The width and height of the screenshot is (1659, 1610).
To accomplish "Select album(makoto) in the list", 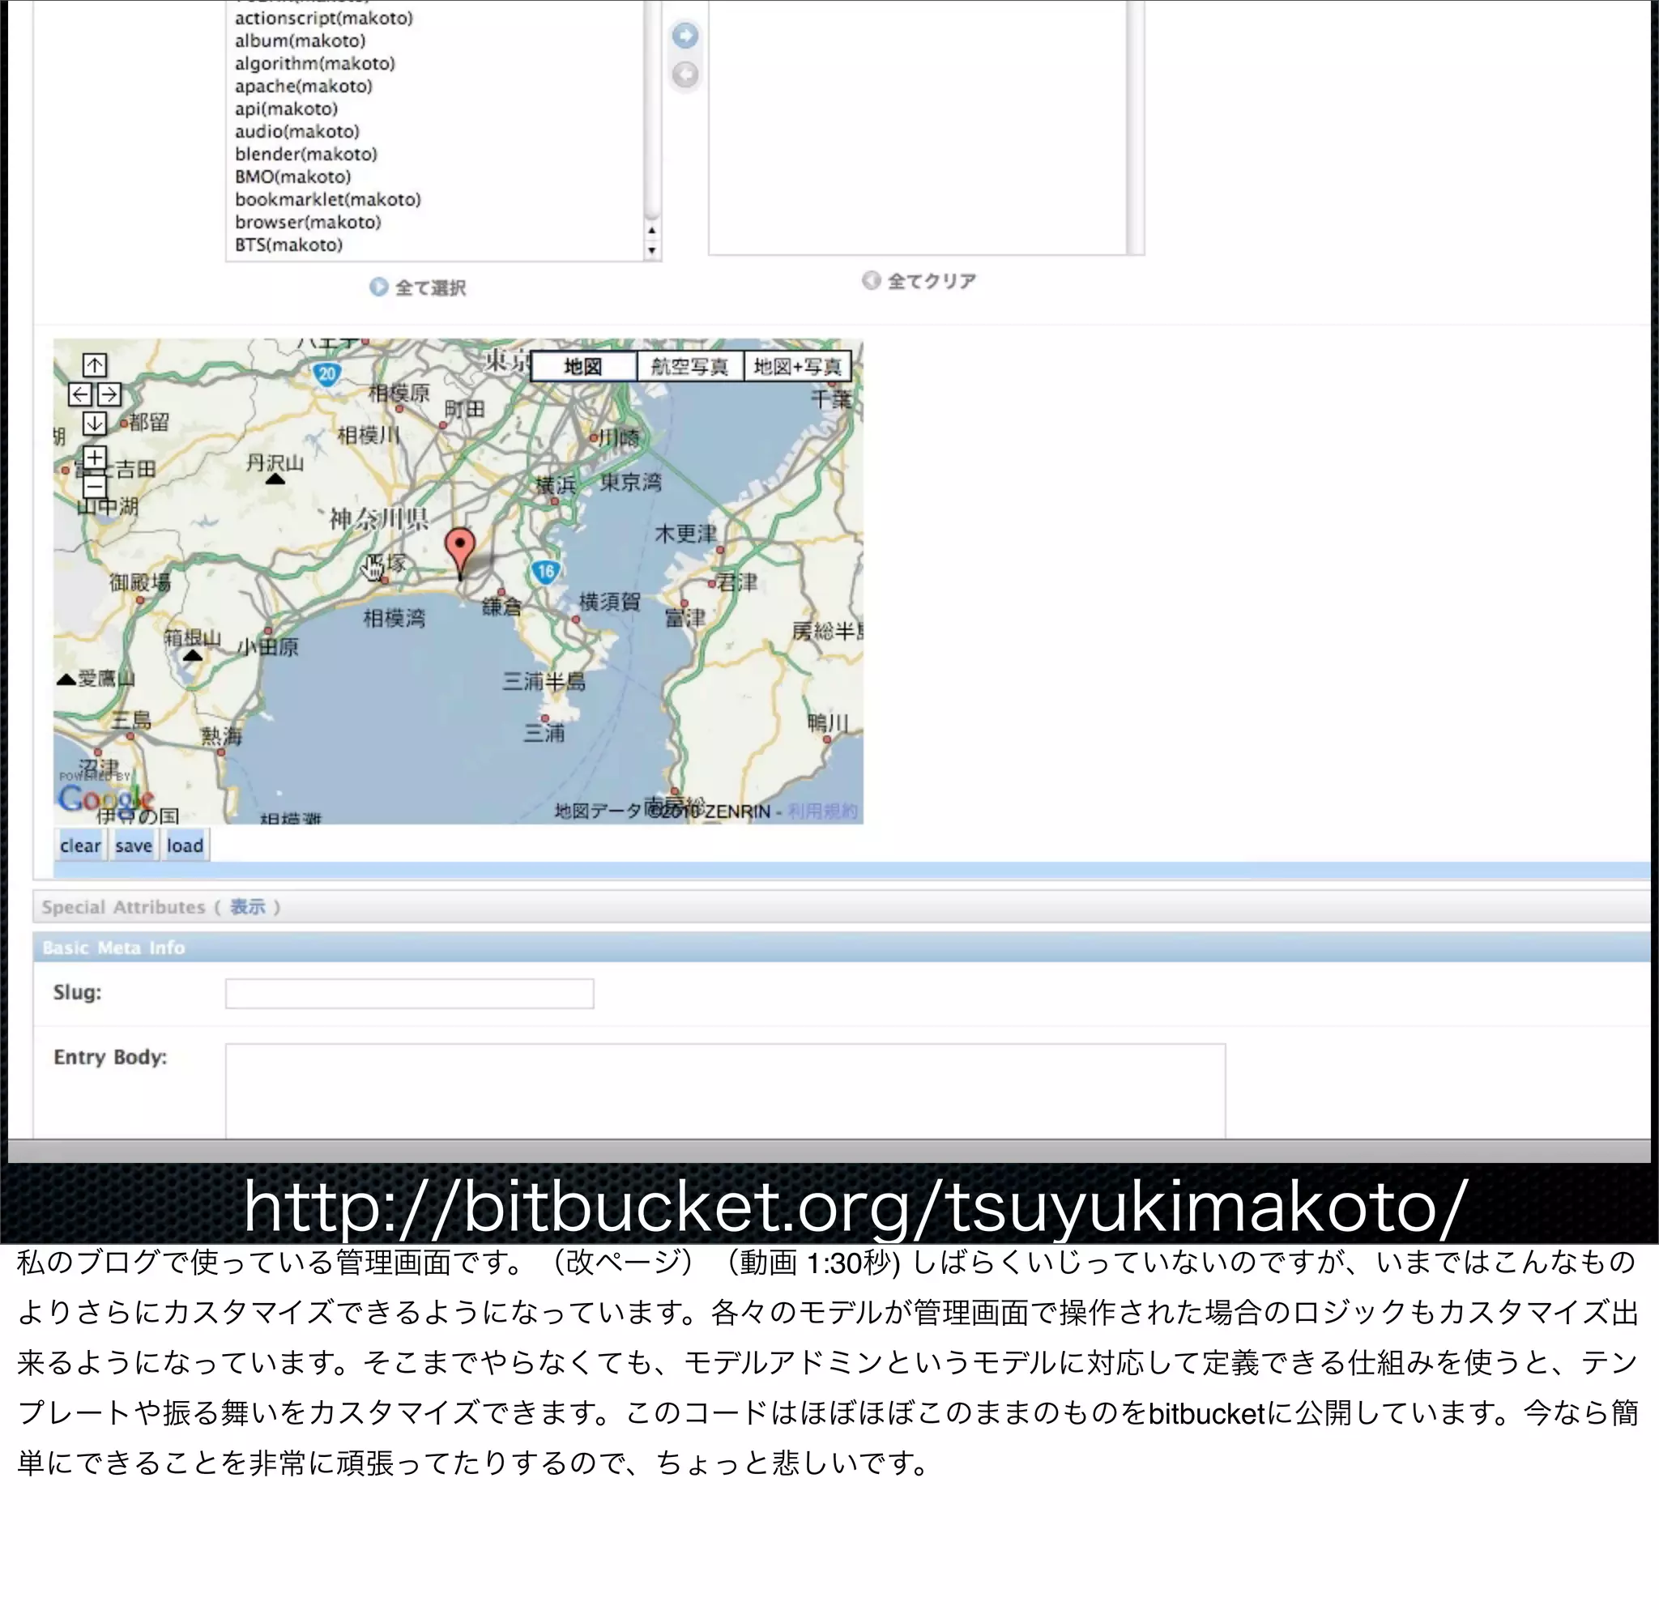I will click(301, 40).
